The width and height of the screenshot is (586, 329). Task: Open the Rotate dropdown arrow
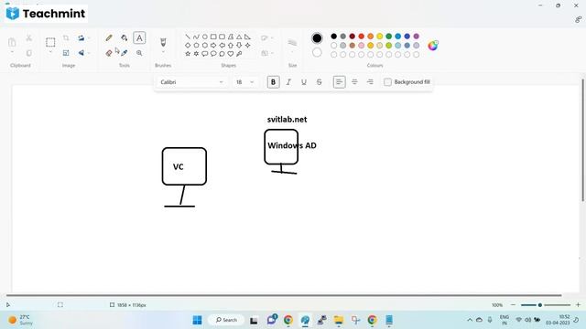[x=89, y=37]
